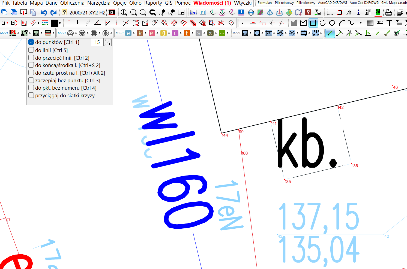Click the 'GML Mapa zasadn' button
Image resolution: width=407 pixels, height=269 pixels.
pyautogui.click(x=394, y=3)
